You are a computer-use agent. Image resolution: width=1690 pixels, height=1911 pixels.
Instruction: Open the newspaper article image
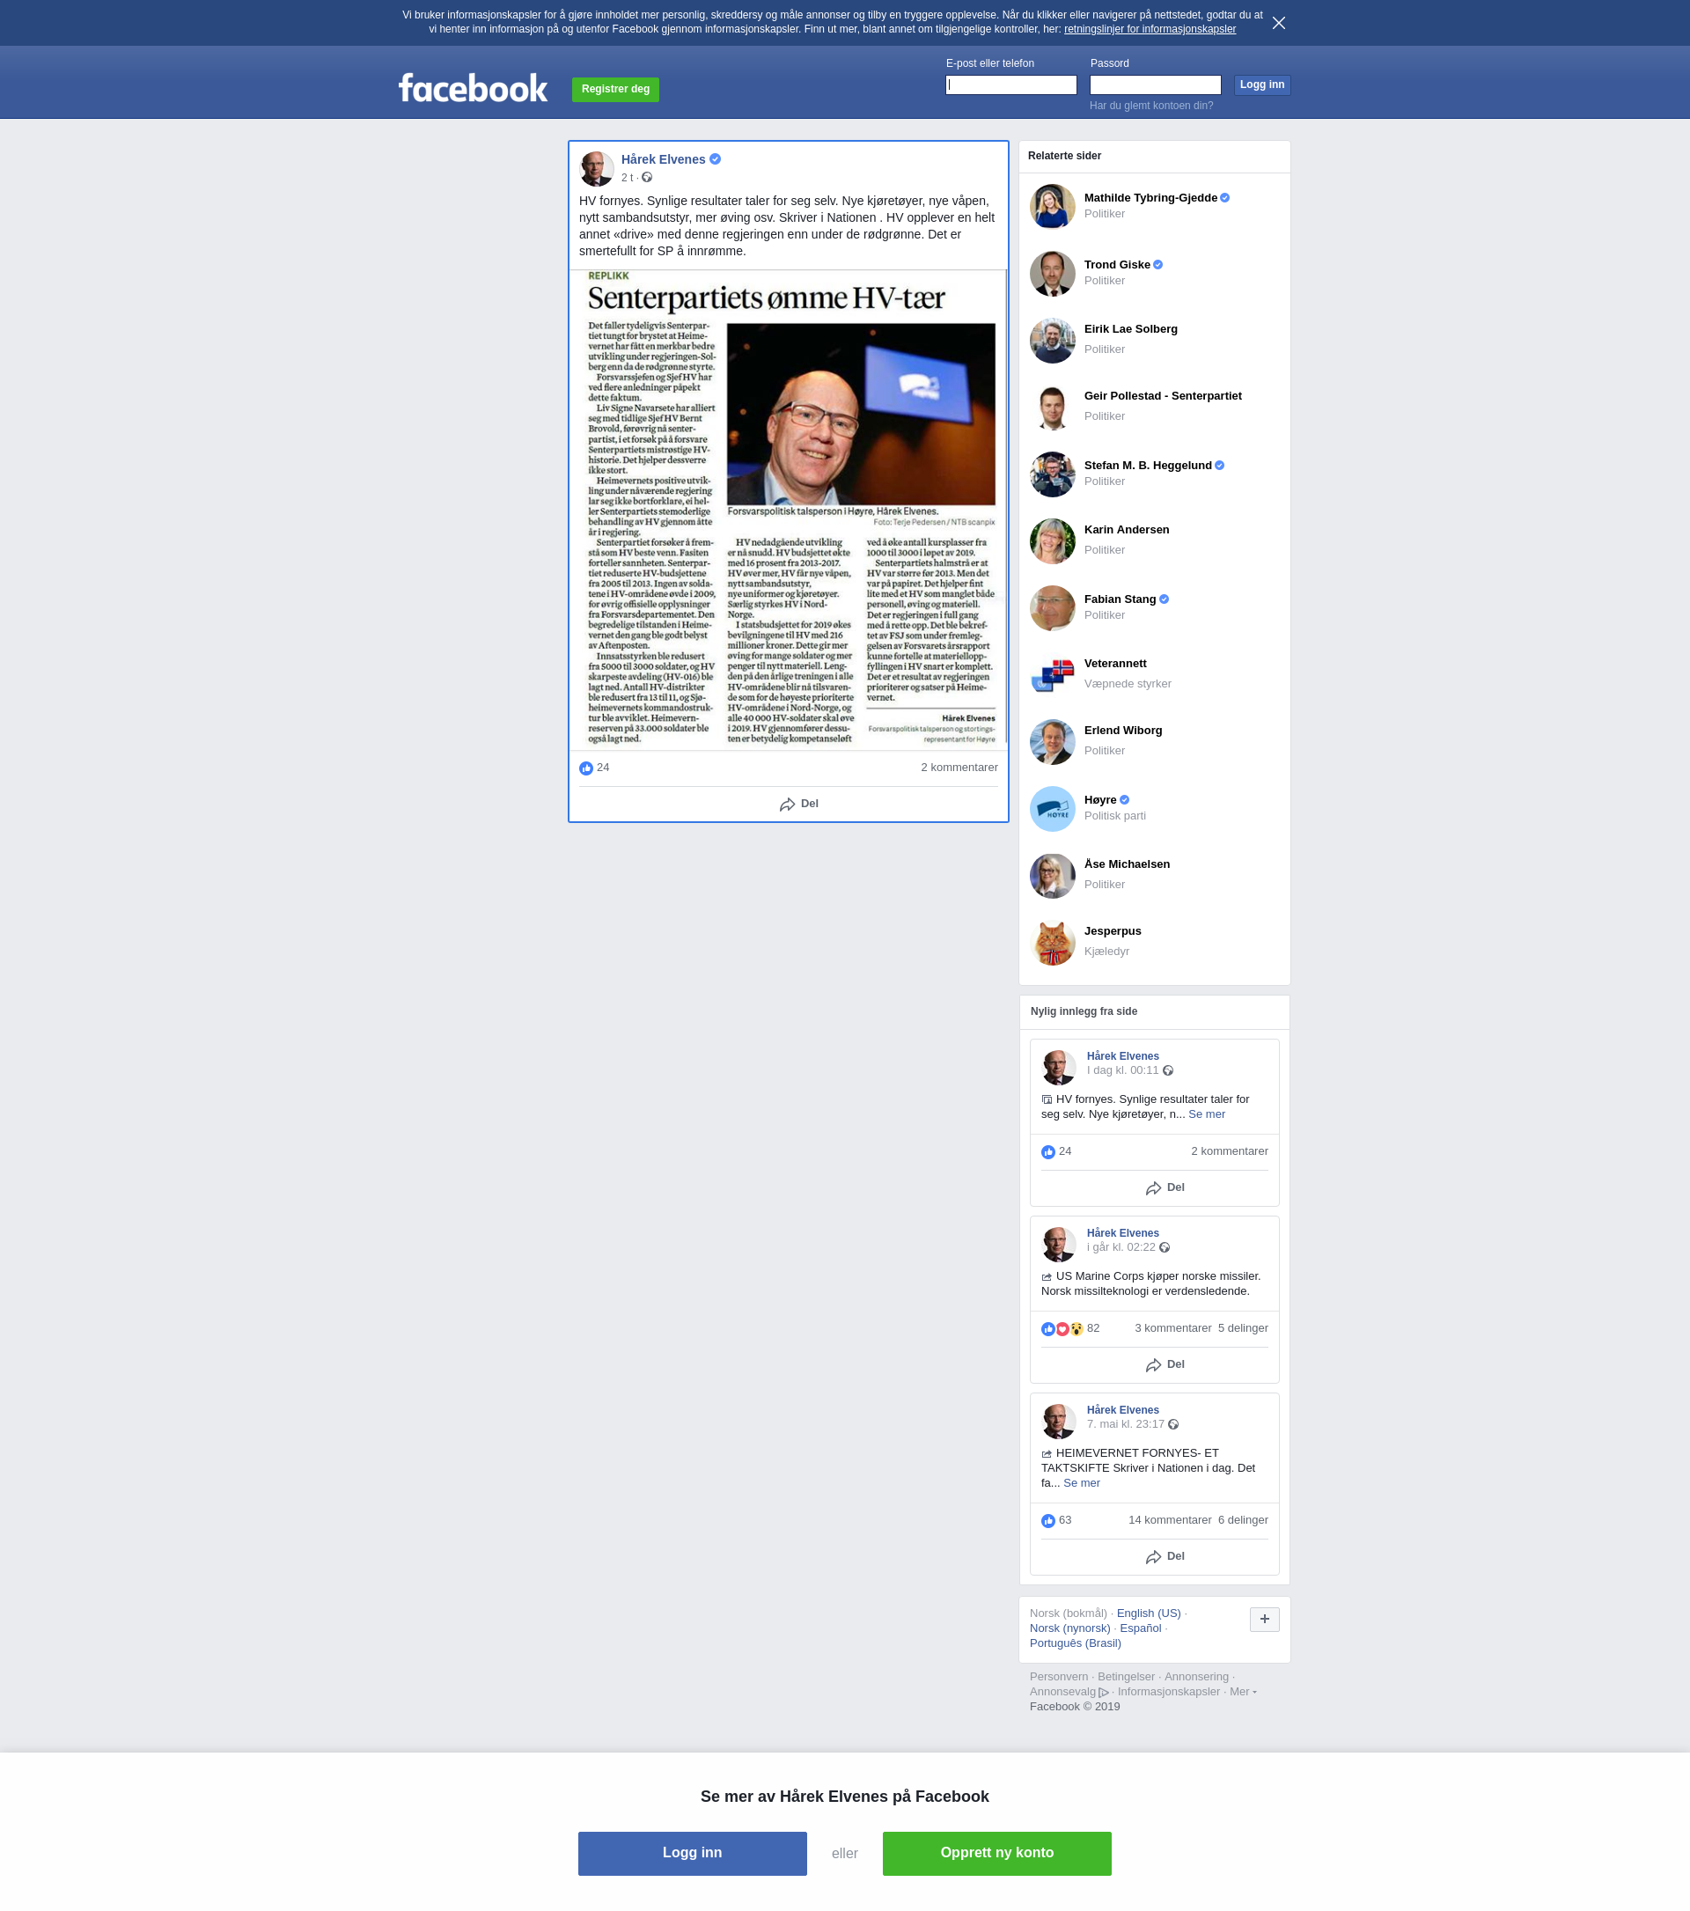(788, 510)
